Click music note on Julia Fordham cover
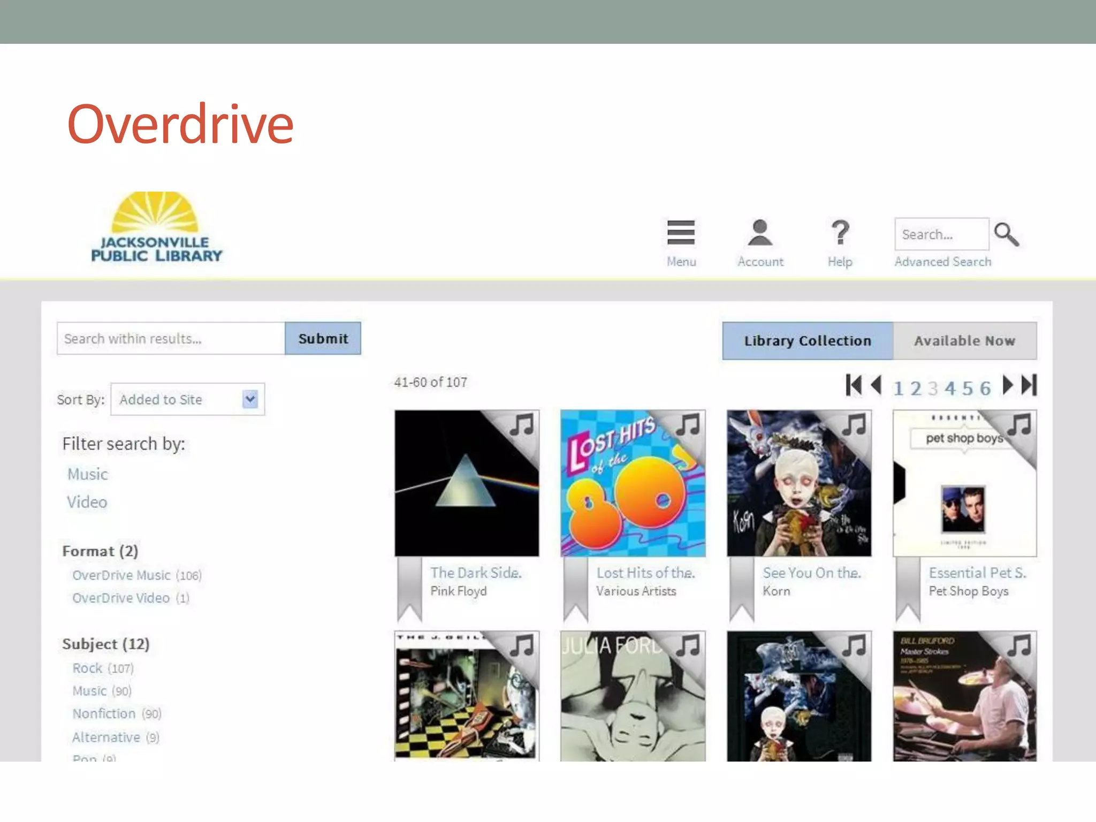Image resolution: width=1096 pixels, height=822 pixels. pos(688,646)
